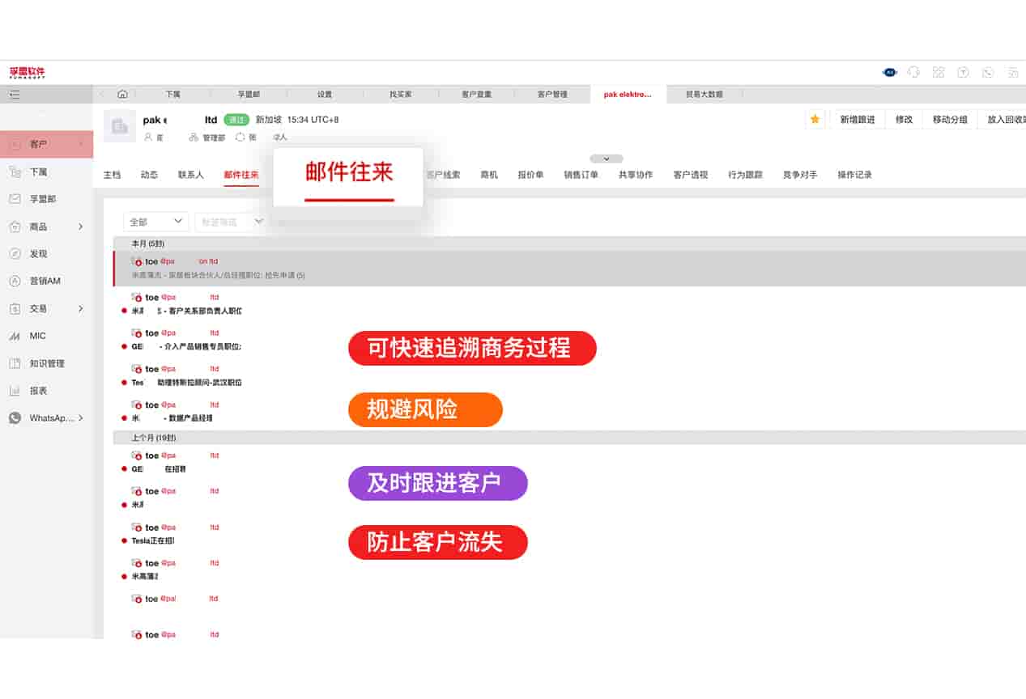The width and height of the screenshot is (1026, 699).
Task: Click the 新增跟进 button
Action: (x=857, y=119)
